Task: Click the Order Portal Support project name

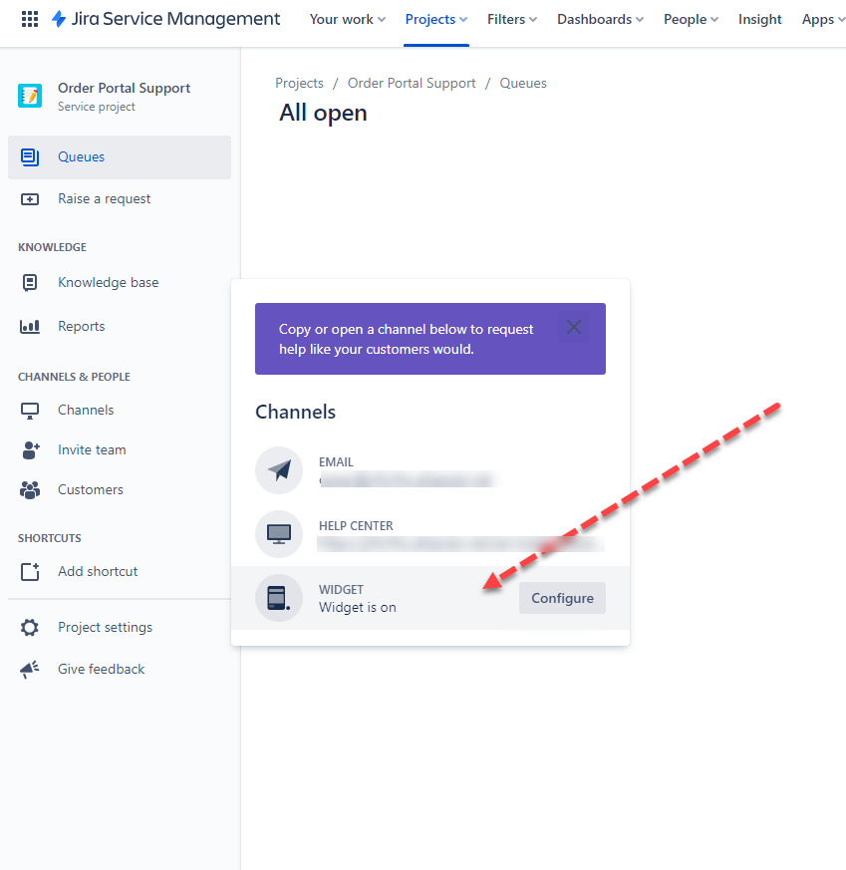Action: click(x=124, y=89)
